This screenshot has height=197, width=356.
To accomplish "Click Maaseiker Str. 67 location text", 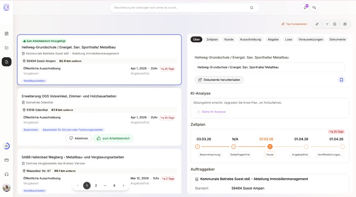I will click(x=39, y=171).
